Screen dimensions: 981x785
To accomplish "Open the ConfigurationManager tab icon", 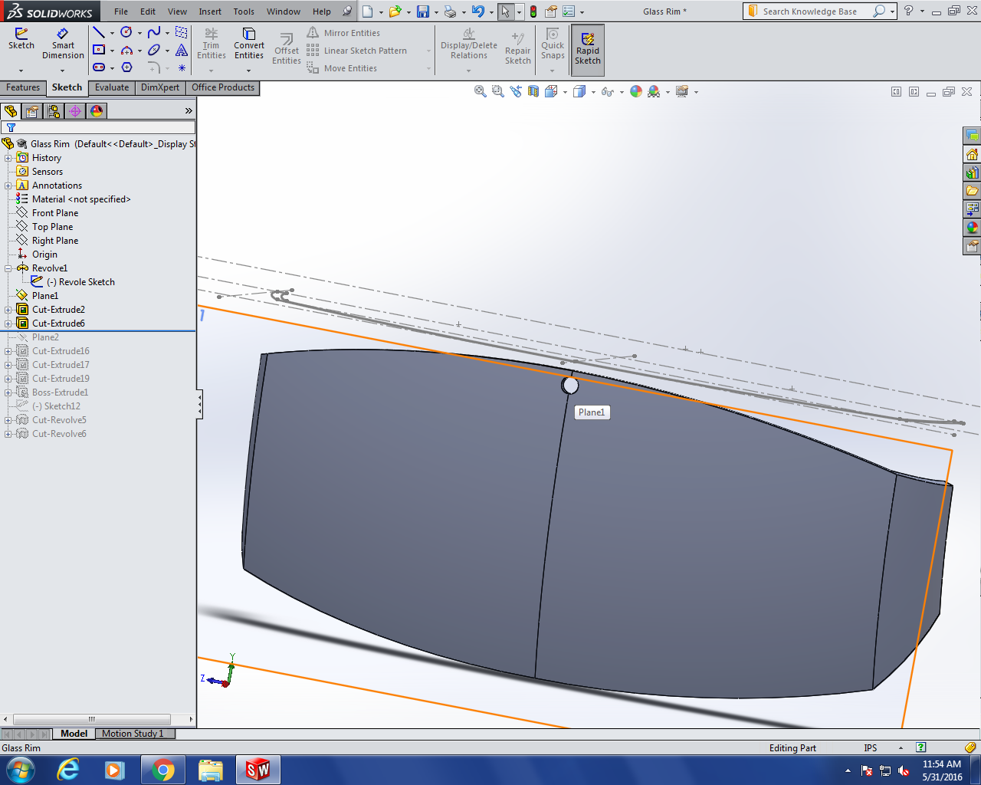I will [x=54, y=111].
